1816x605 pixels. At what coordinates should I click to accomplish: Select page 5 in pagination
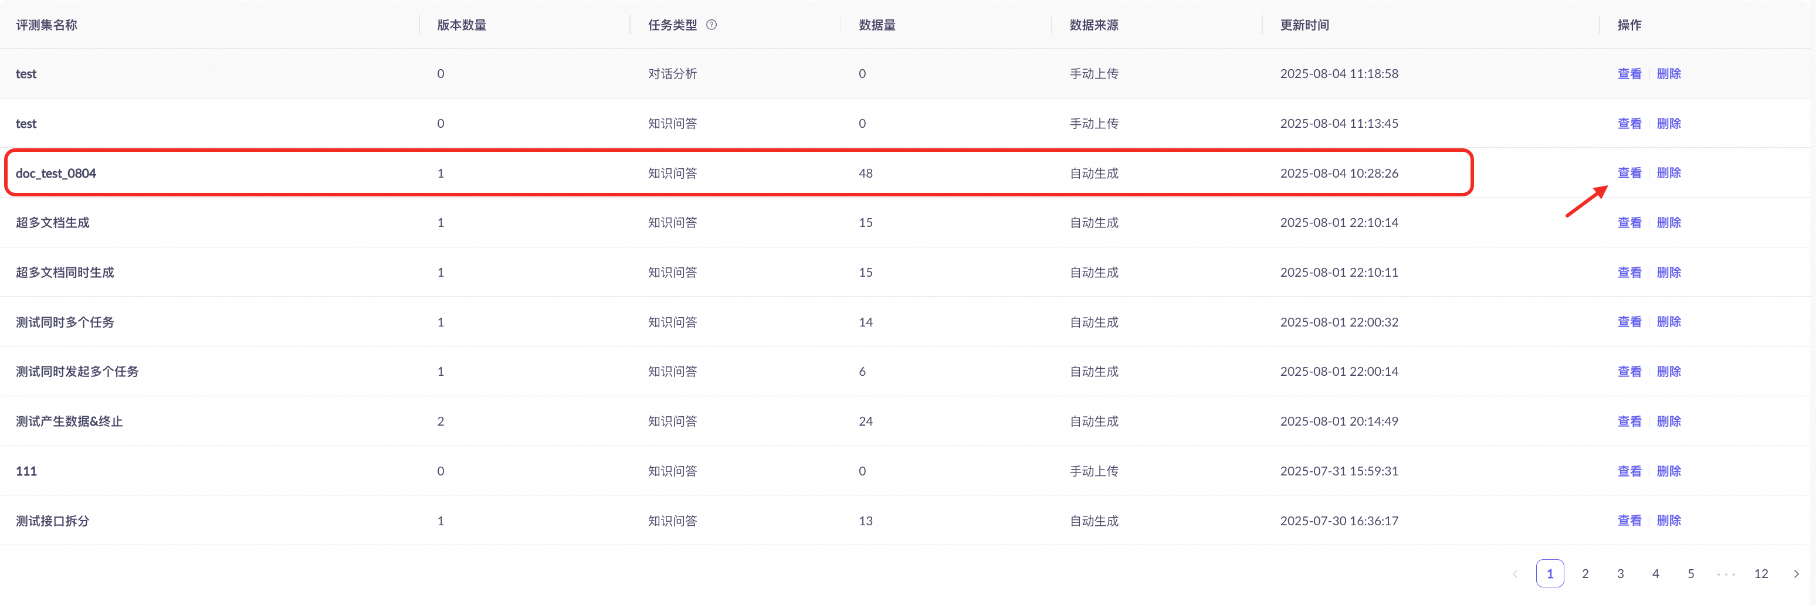click(1690, 573)
